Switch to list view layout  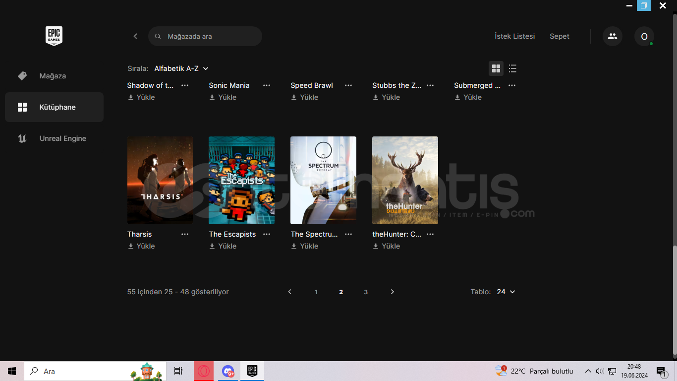(512, 68)
